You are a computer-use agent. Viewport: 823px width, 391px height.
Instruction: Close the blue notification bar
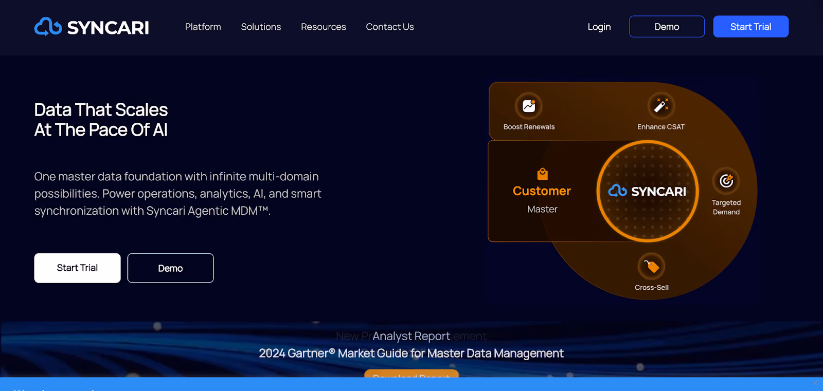click(815, 383)
